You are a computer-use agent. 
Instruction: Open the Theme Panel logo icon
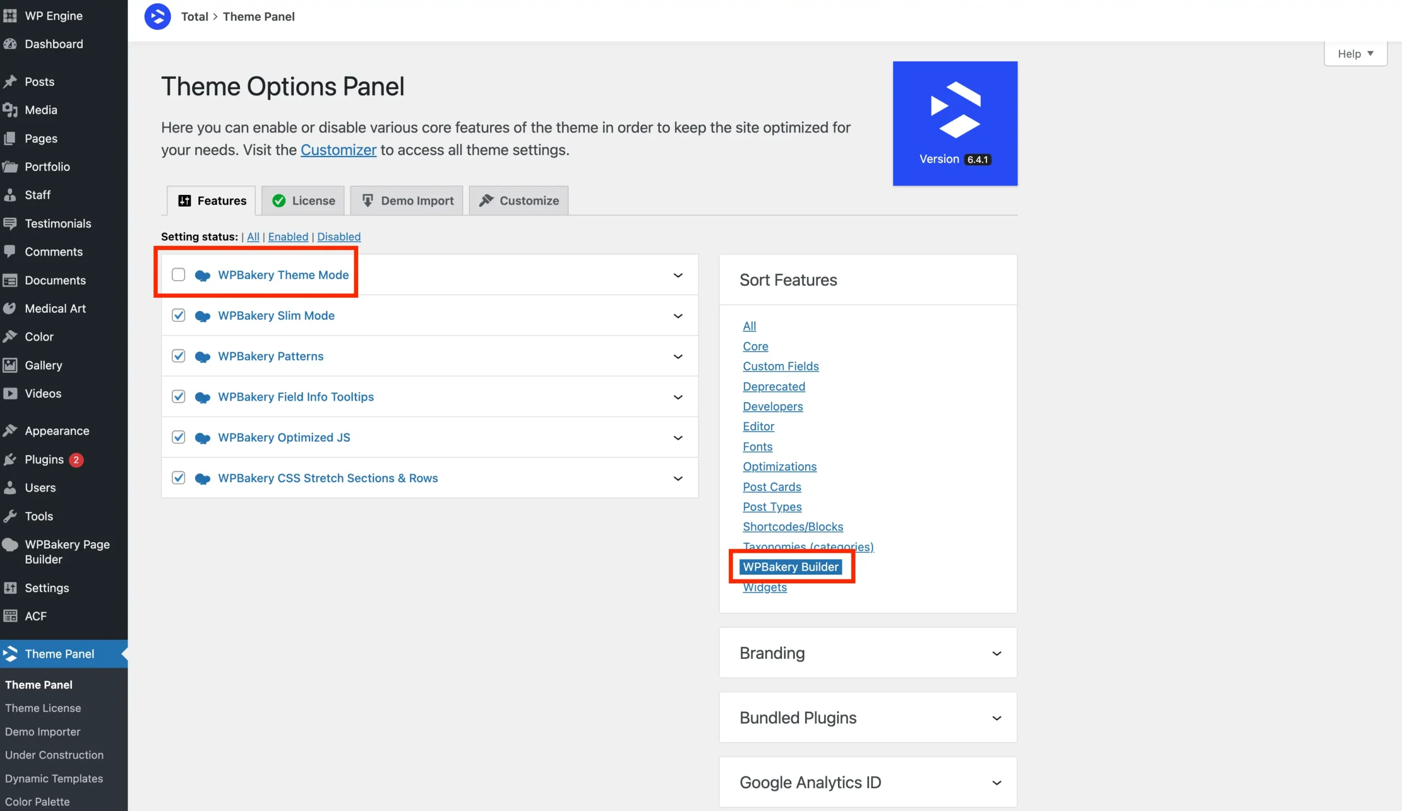[10, 654]
